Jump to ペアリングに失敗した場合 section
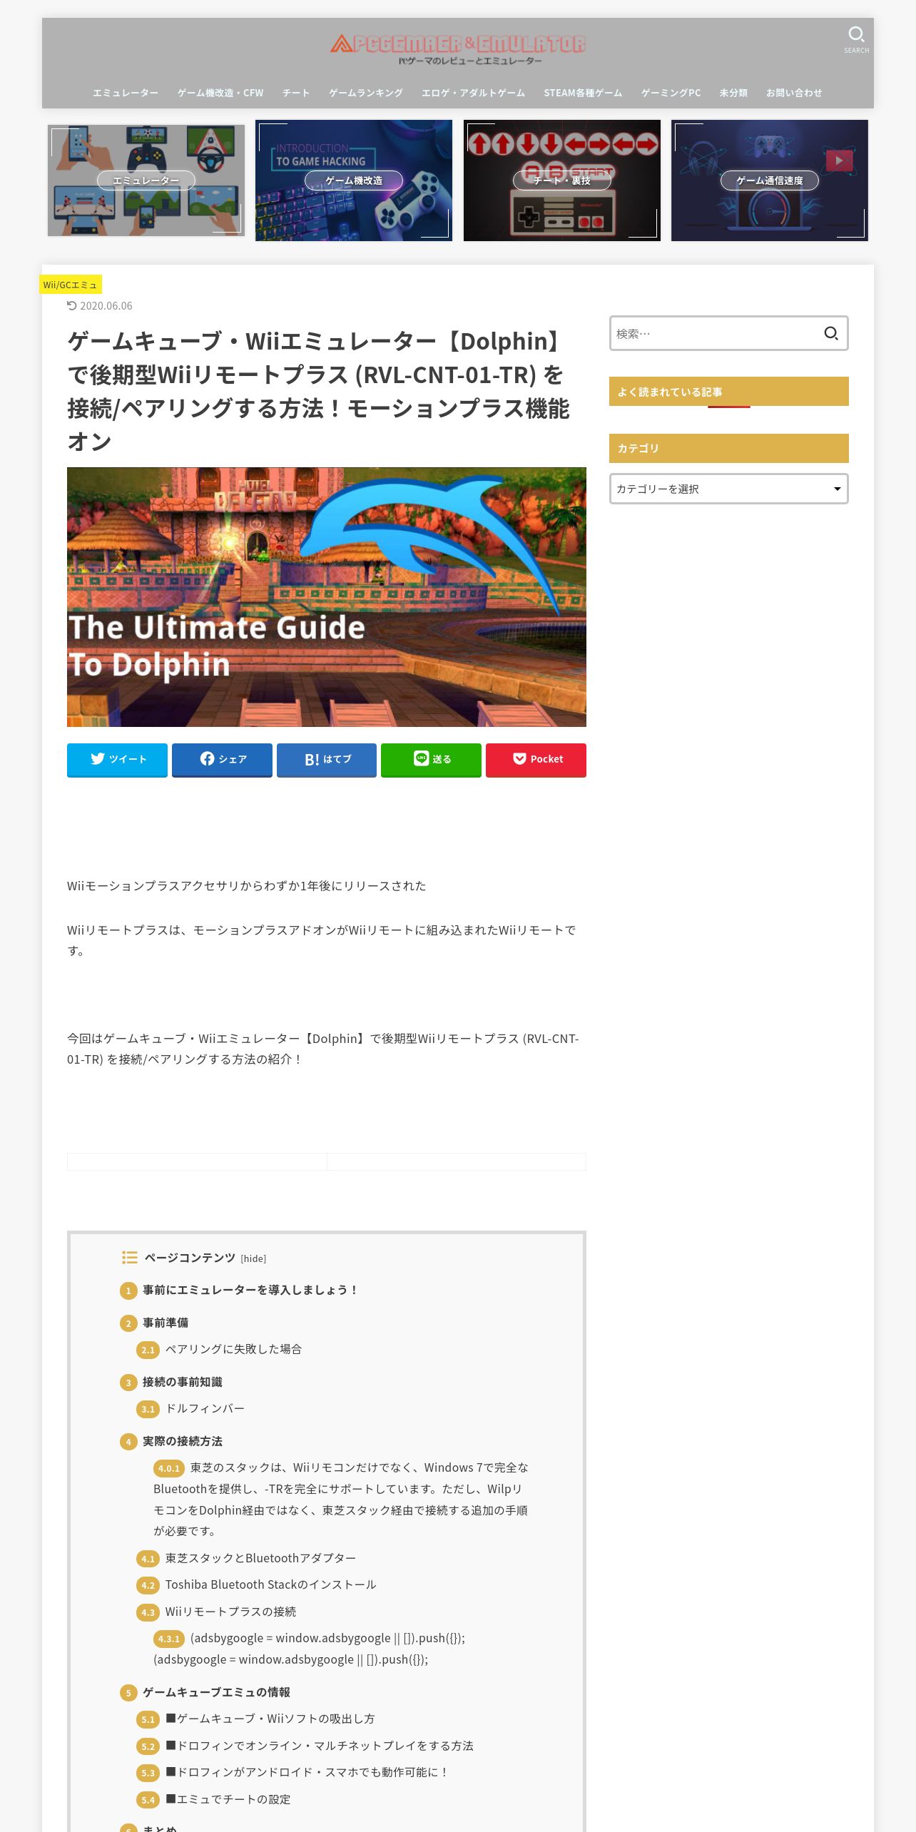This screenshot has width=916, height=1832. (233, 1349)
